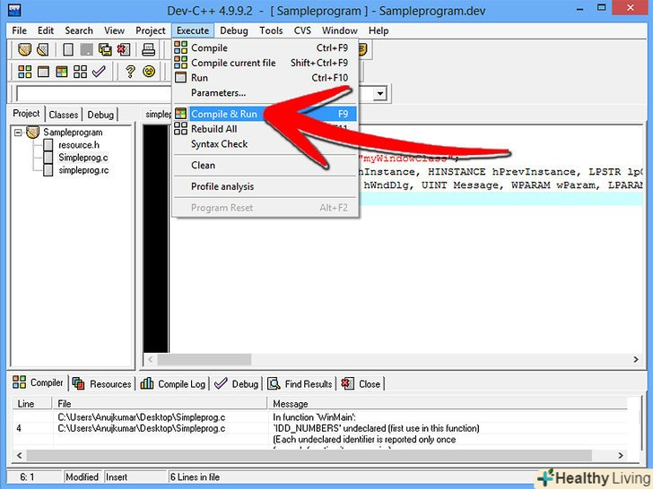Click the compiler panel scrollbar left arrow

pos(20,455)
